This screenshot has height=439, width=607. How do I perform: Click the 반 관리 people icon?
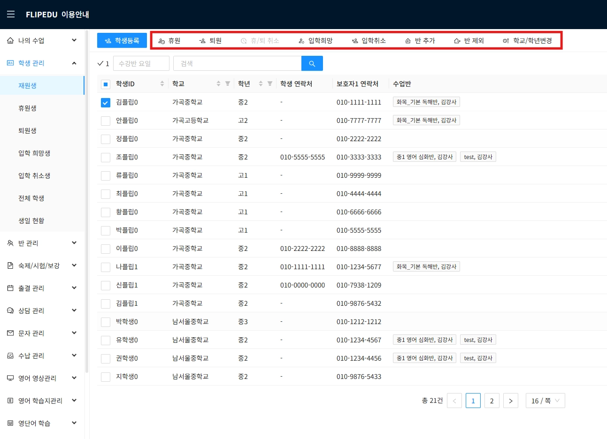pyautogui.click(x=10, y=243)
